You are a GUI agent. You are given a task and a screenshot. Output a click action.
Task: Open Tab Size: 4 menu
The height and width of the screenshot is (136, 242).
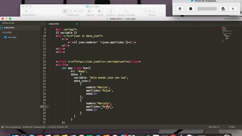point(214,127)
